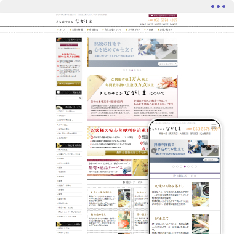This screenshot has height=234, width=234.
Task: Open the details arrow button on mobile banner
Action: pos(211,160)
